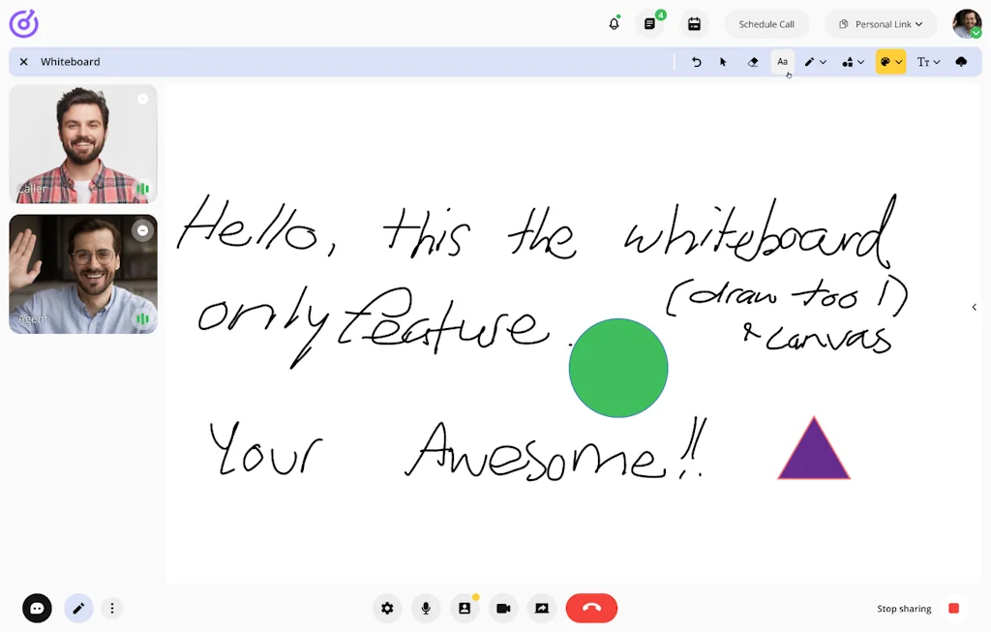End the call with red hang-up button
Screen dimensions: 991x632
(591, 608)
